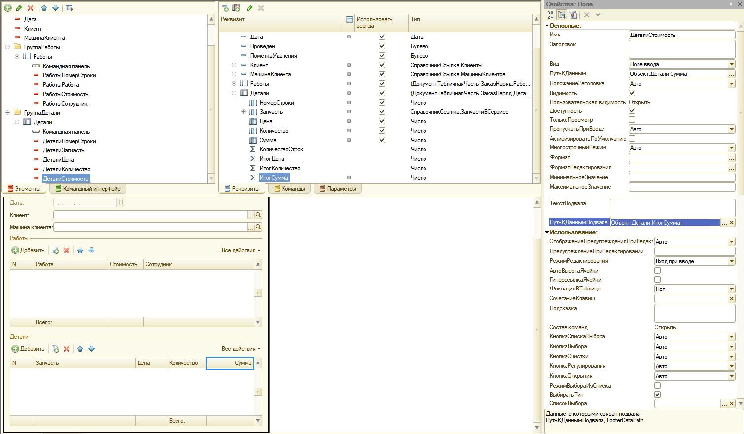The height and width of the screenshot is (434, 744).
Task: Open the Команды tab
Action: [x=289, y=189]
